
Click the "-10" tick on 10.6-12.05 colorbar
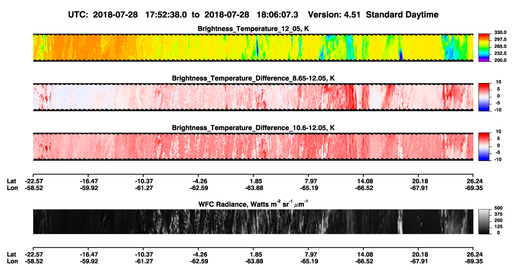(497, 159)
